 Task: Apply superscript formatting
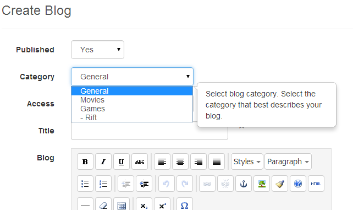coord(162,204)
